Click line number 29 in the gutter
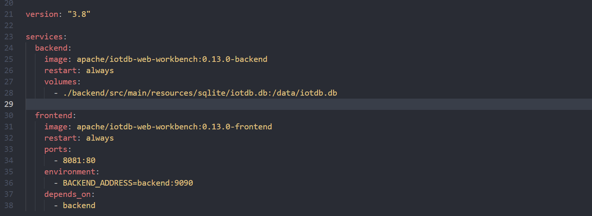Viewport: 592px width, 216px height. [9, 104]
